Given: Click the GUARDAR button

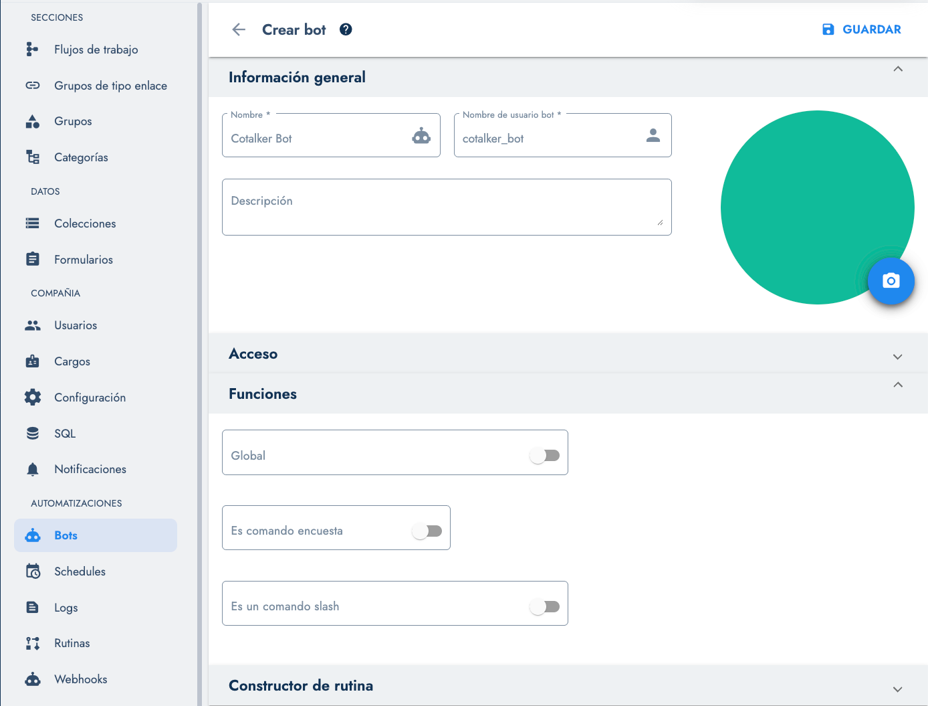Looking at the screenshot, I should pos(861,29).
